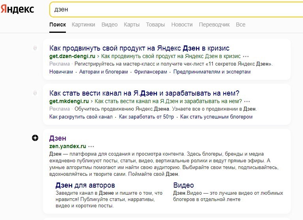Click the zen.yandex.ru green URL
303x220 pixels.
pyautogui.click(x=67, y=146)
